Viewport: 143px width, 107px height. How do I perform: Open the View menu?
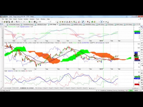[x=10, y=19]
